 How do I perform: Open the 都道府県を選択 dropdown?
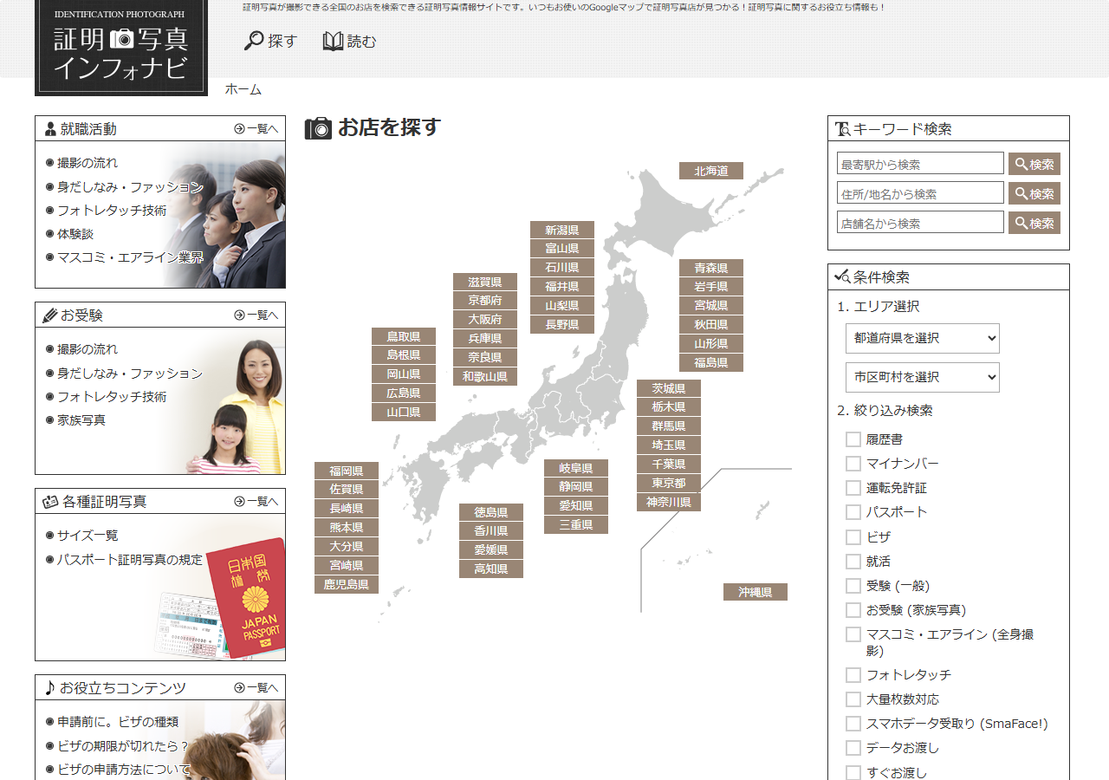(x=923, y=338)
